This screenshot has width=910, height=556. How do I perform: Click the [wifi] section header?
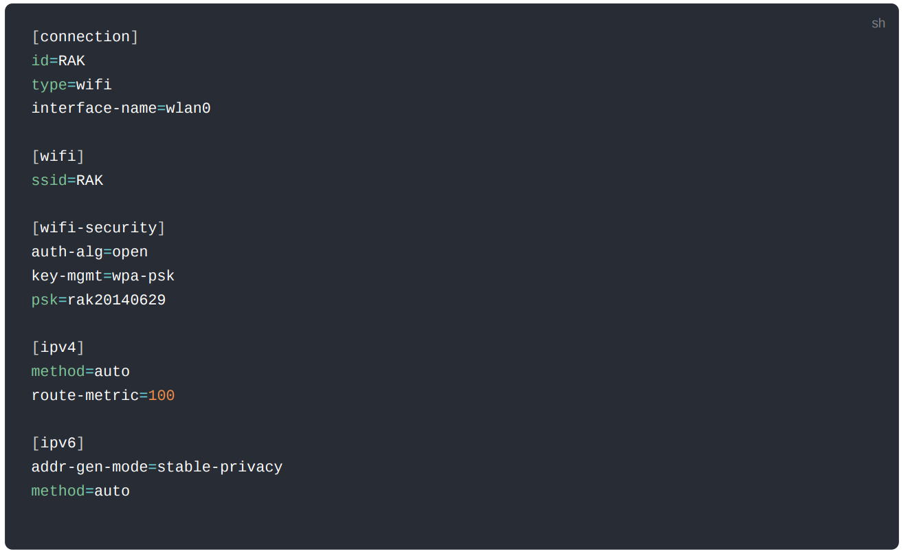(58, 157)
